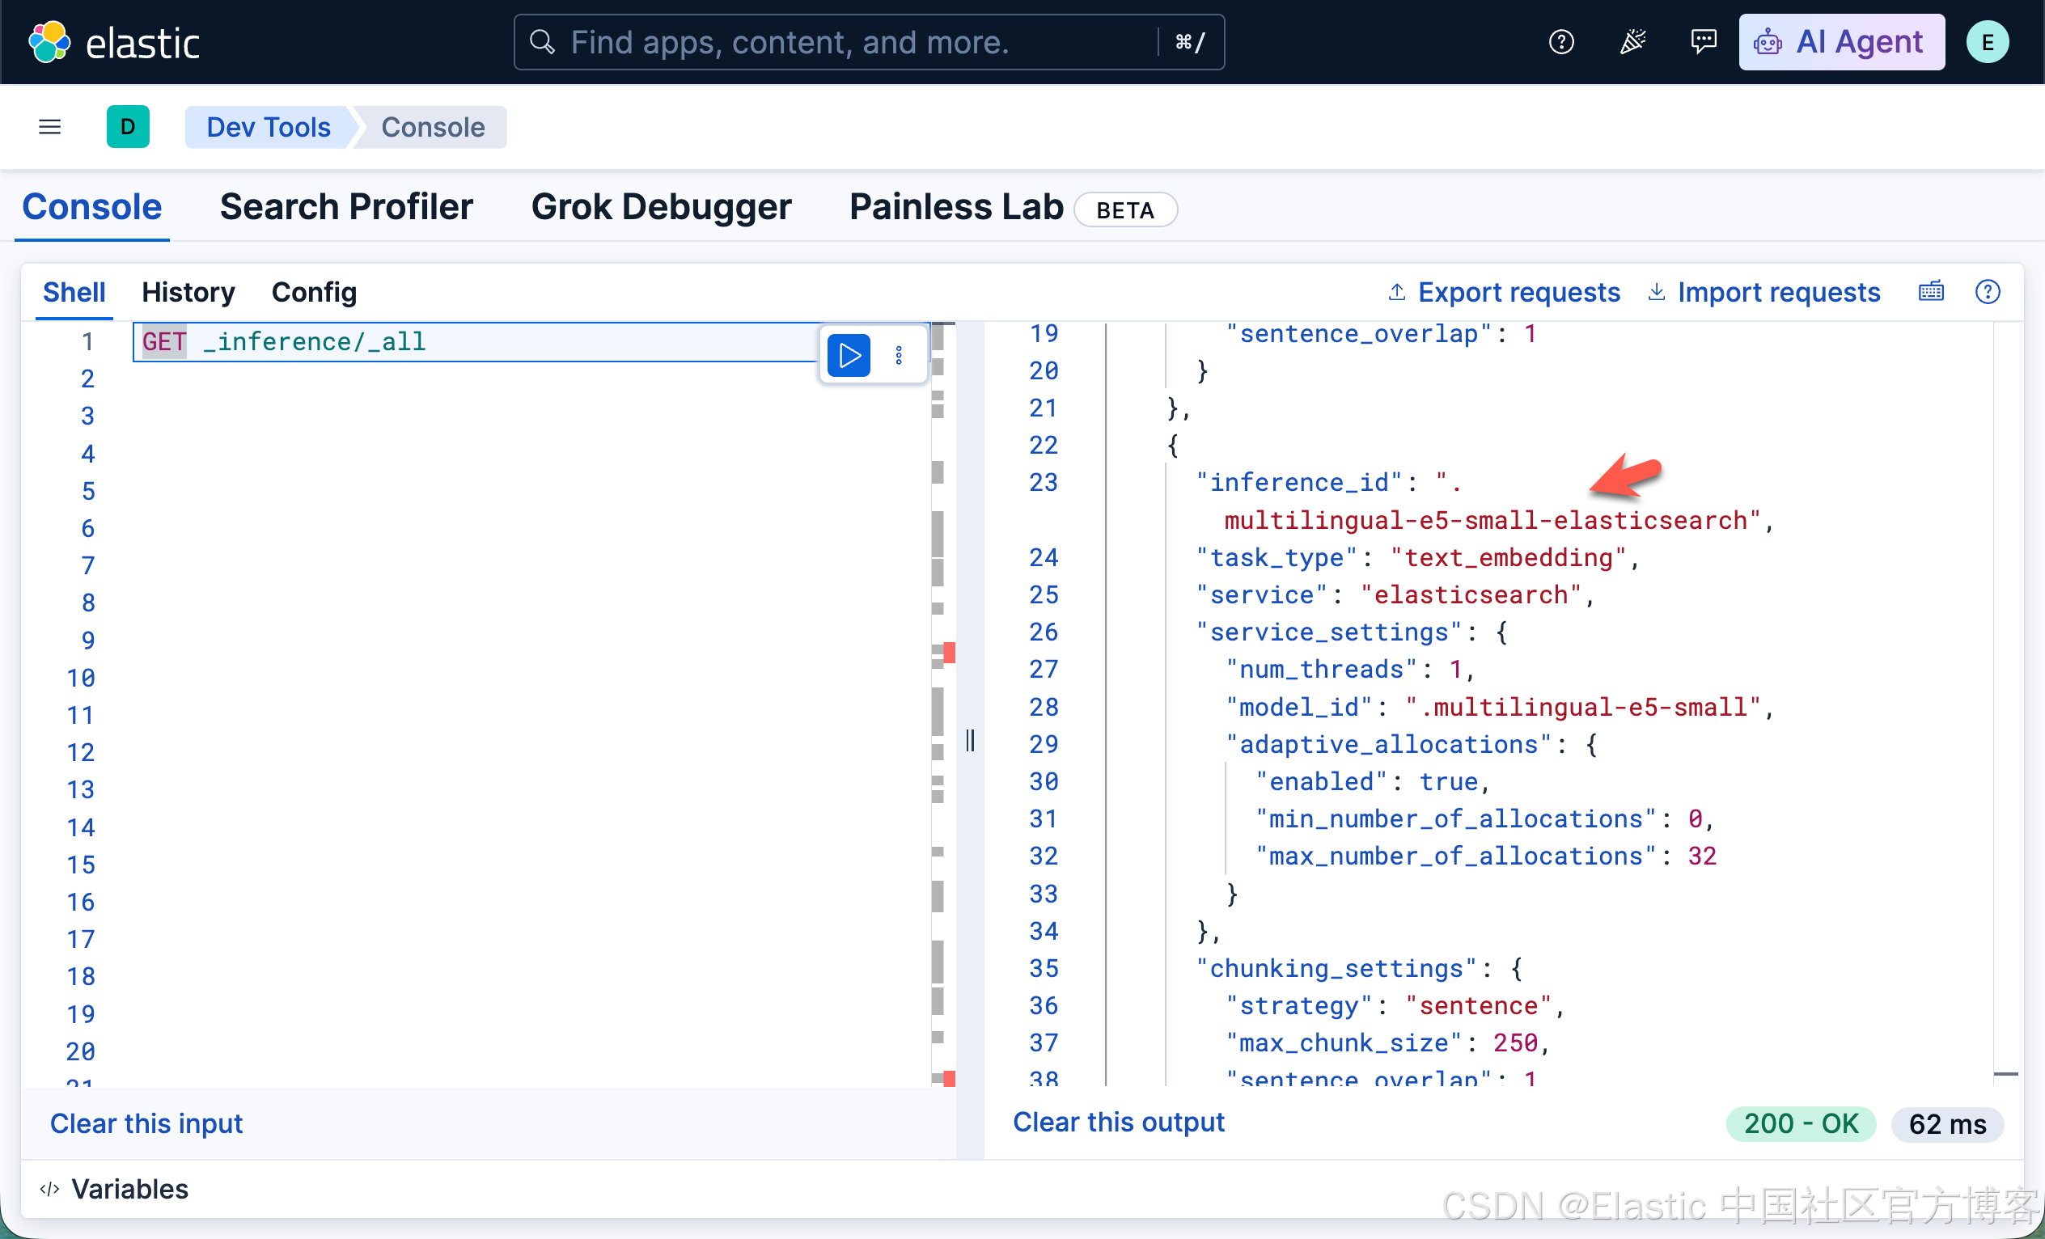This screenshot has height=1239, width=2045.
Task: Click Export requests
Action: pyautogui.click(x=1503, y=292)
